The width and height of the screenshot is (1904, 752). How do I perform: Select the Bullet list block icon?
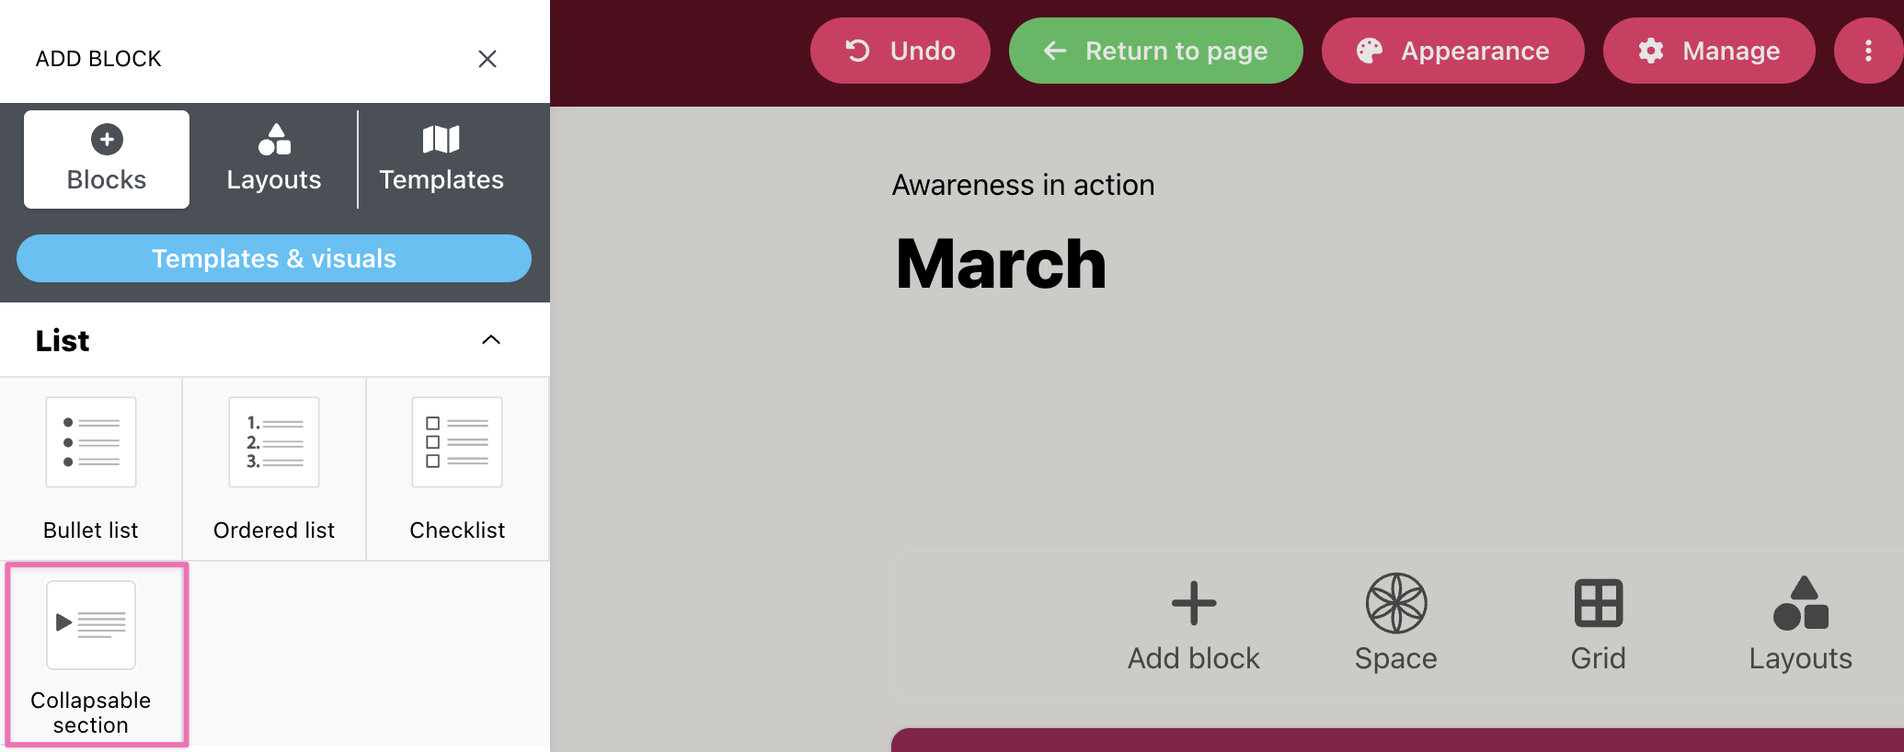tap(91, 442)
